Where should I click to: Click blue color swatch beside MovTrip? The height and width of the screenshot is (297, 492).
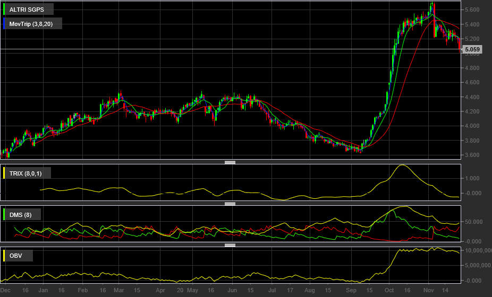pyautogui.click(x=4, y=24)
